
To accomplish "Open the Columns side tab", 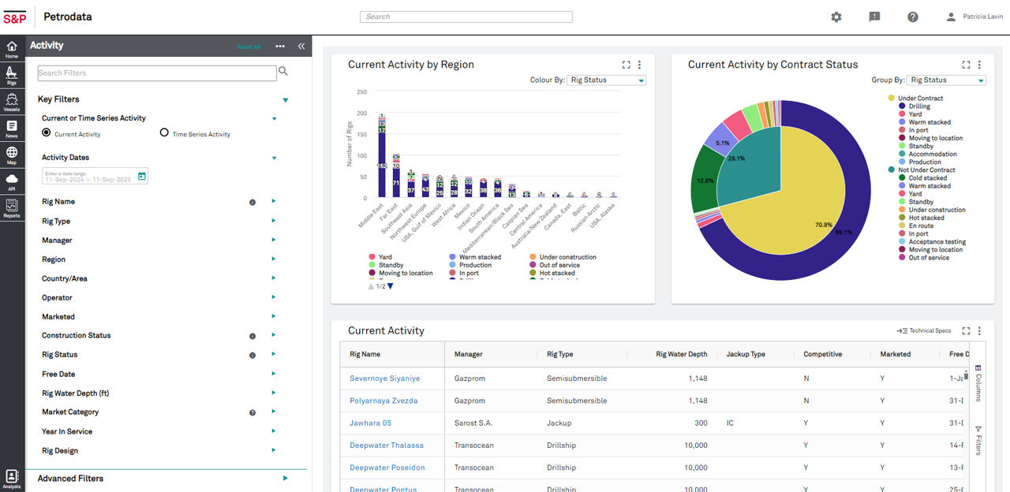I will (978, 383).
